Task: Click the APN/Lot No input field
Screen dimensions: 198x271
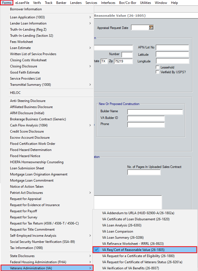Action: pos(172,47)
